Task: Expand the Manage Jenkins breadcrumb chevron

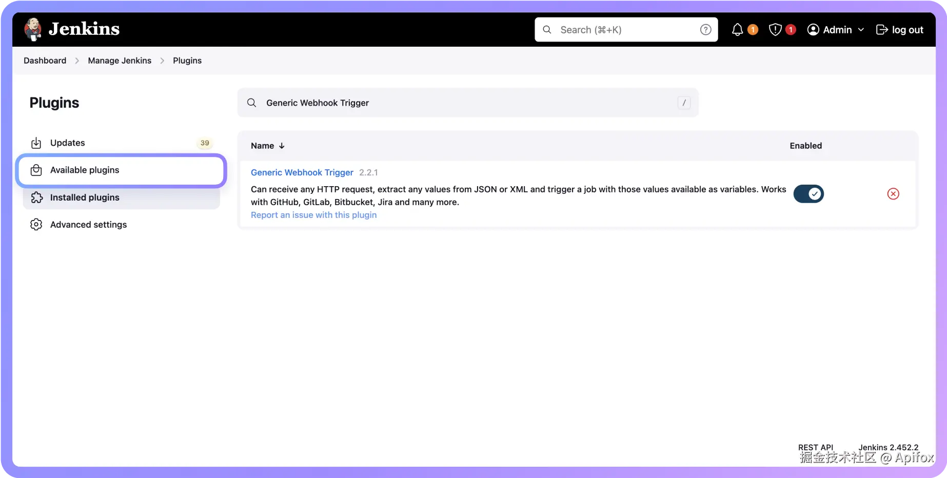Action: pos(162,61)
